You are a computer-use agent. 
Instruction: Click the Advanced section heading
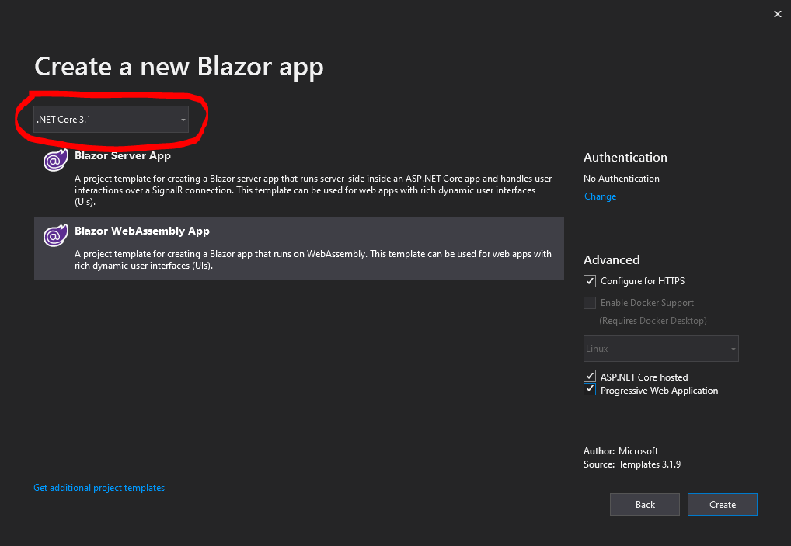612,259
